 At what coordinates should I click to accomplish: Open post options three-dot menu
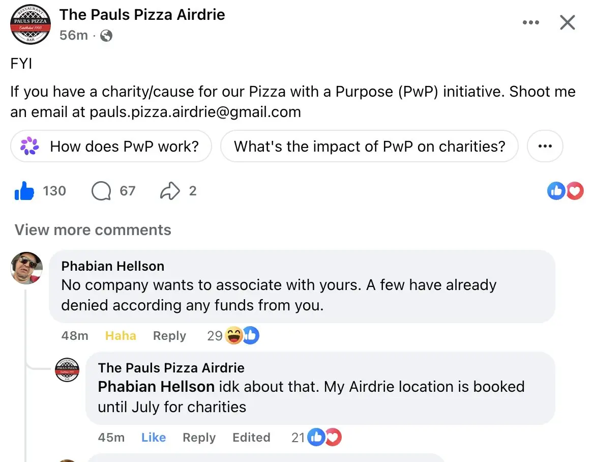530,23
